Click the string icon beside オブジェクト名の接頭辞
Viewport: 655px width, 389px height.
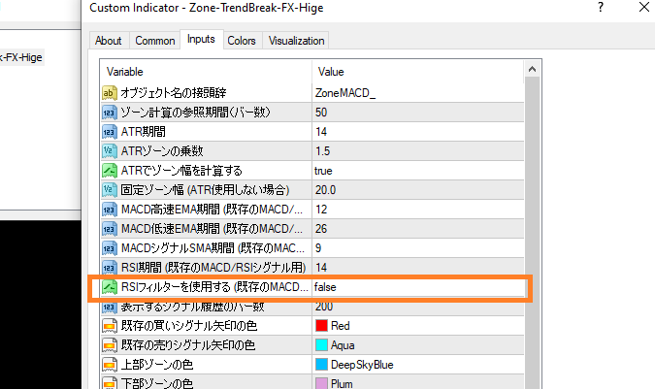click(x=110, y=93)
